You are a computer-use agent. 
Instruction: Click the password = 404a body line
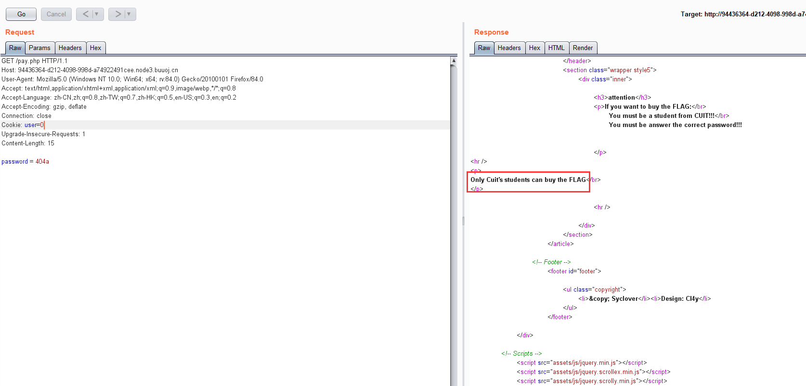25,161
